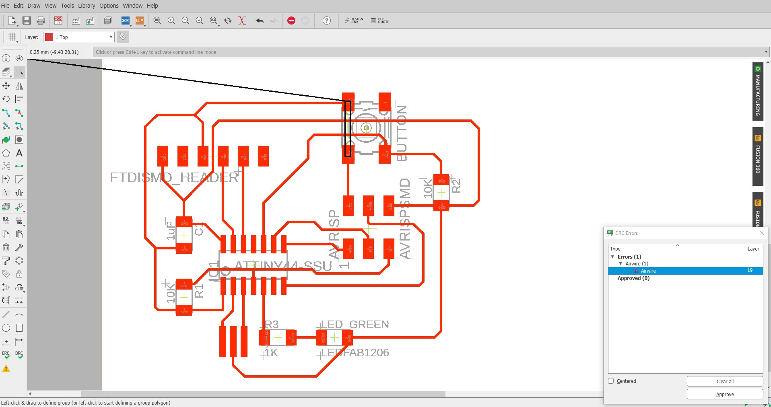
Task: Collapse the Airwire (1) tree node
Action: click(621, 264)
